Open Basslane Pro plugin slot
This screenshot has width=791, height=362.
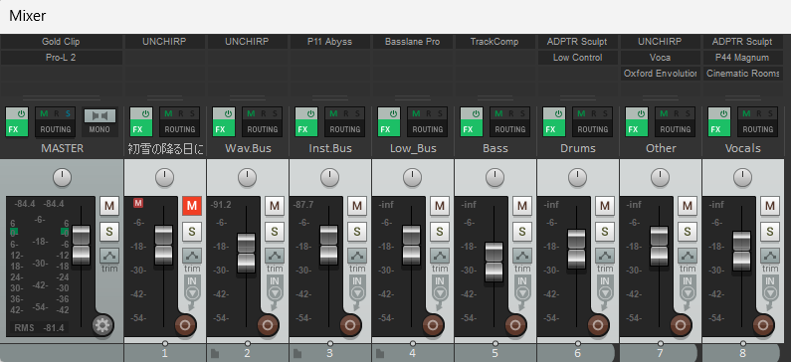pyautogui.click(x=413, y=42)
